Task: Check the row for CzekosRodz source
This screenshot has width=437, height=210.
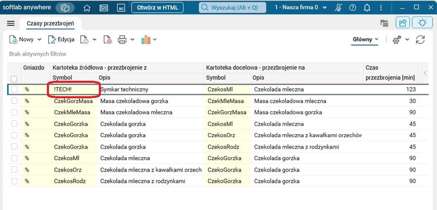Action: tap(14, 181)
